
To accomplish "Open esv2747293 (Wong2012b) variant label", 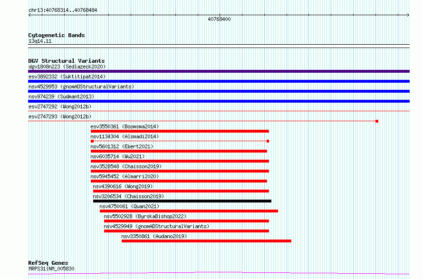I will 60,116.
